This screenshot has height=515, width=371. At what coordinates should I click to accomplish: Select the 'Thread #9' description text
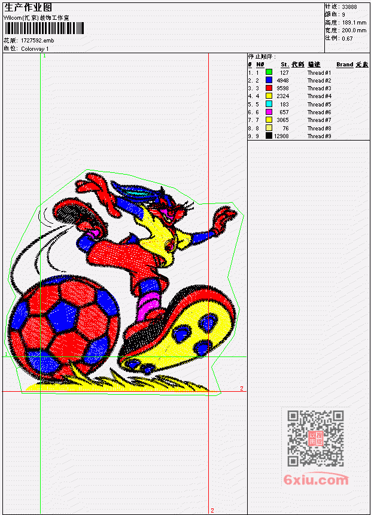click(319, 136)
